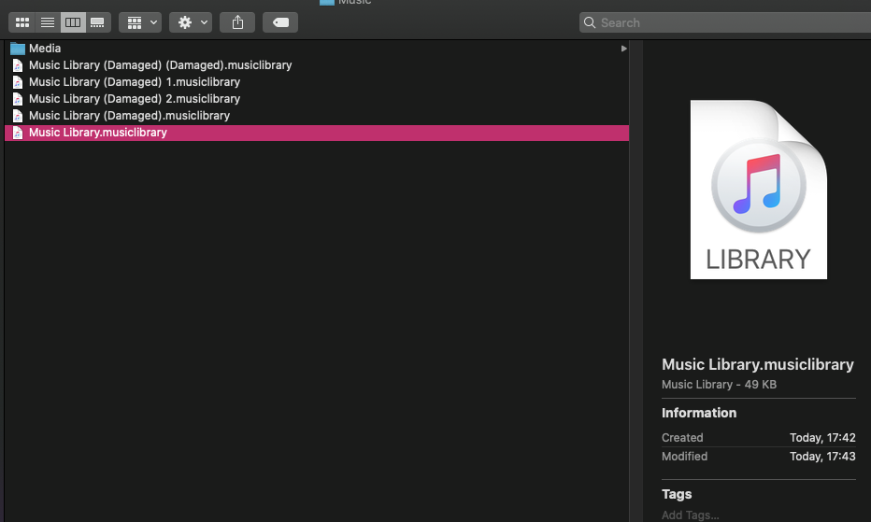Switch to list view

point(48,22)
